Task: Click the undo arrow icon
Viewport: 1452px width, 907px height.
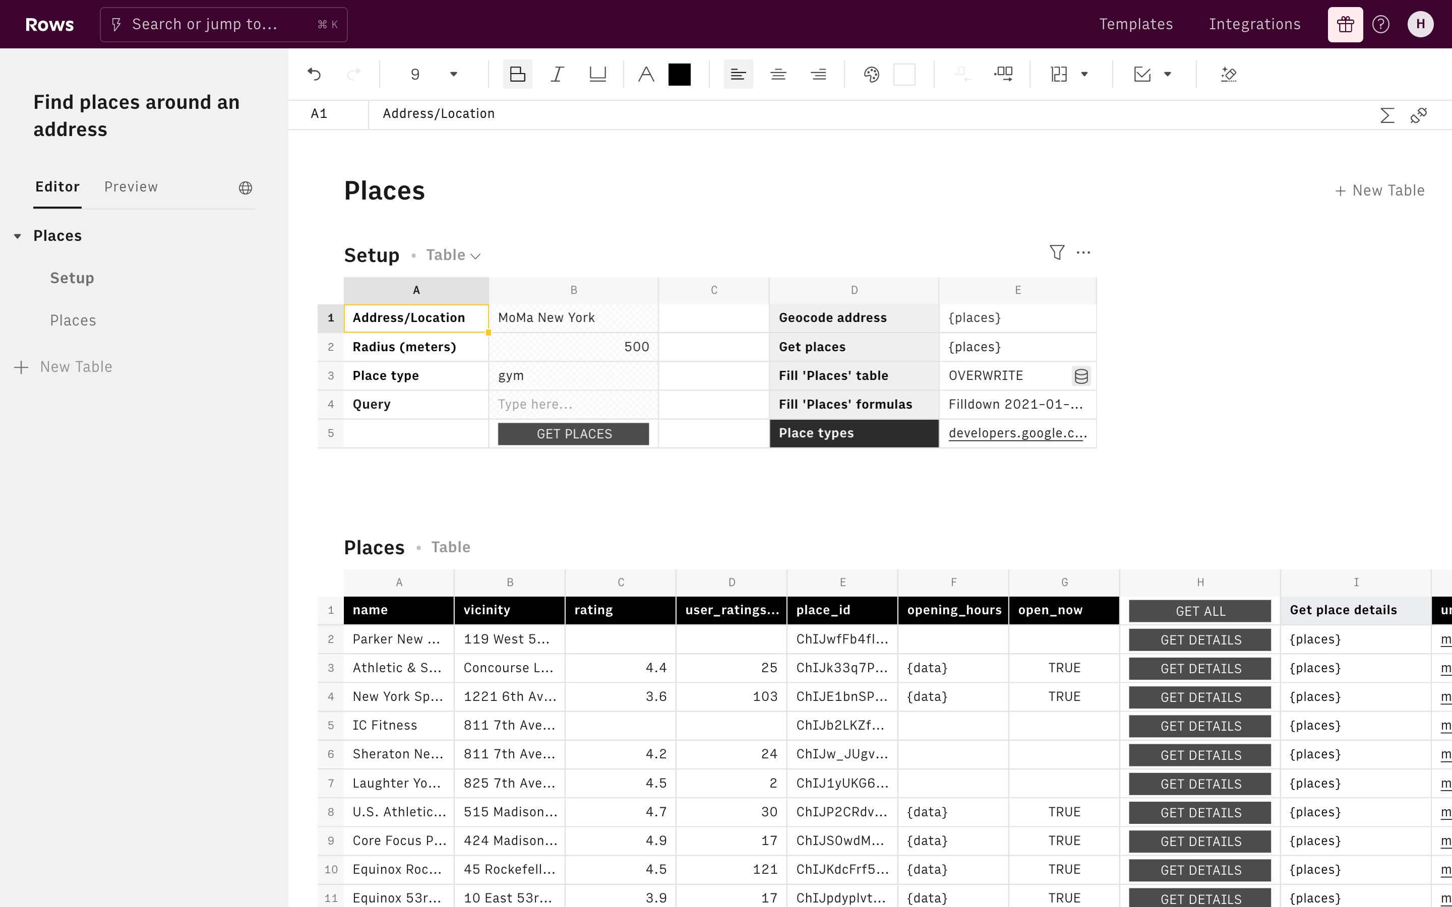Action: tap(315, 75)
